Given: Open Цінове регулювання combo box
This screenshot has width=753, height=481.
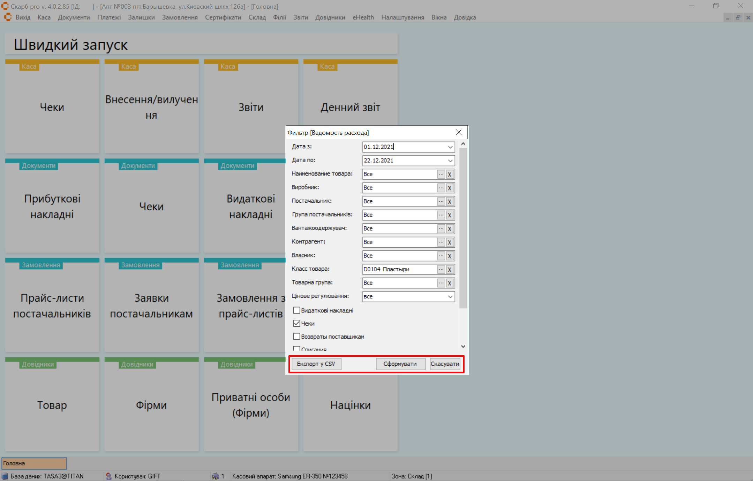Looking at the screenshot, I should [x=450, y=296].
